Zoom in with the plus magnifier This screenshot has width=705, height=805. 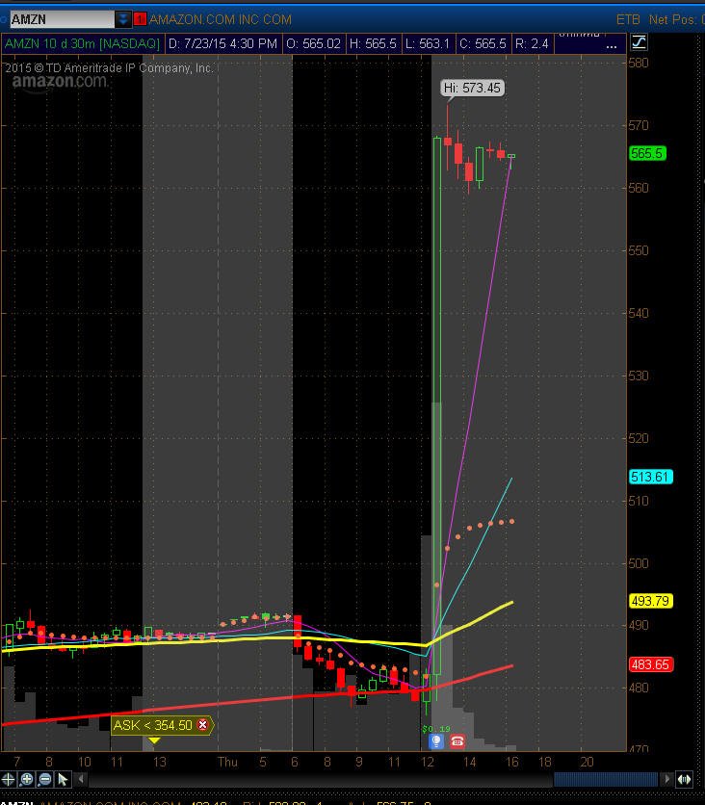[26, 779]
